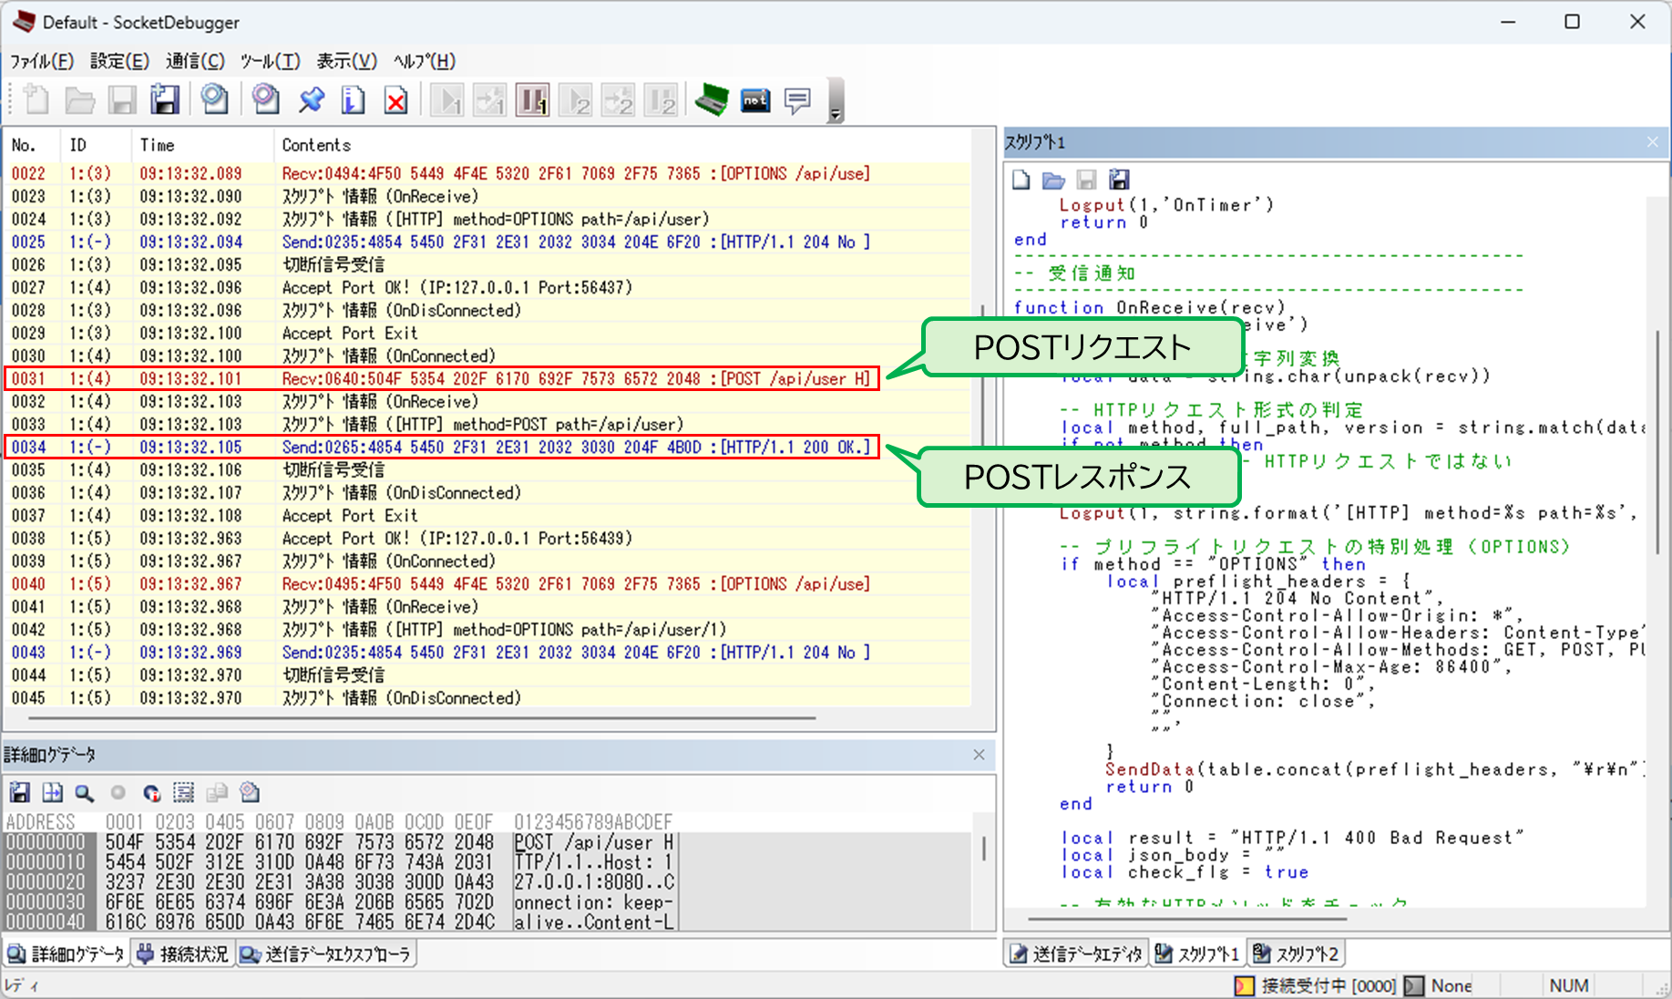Open folder icon in the script panel toolbar
The image size is (1672, 999).
pos(1053,180)
